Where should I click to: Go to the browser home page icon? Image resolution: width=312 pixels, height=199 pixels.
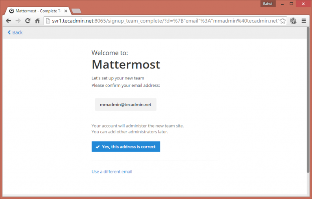(37, 21)
